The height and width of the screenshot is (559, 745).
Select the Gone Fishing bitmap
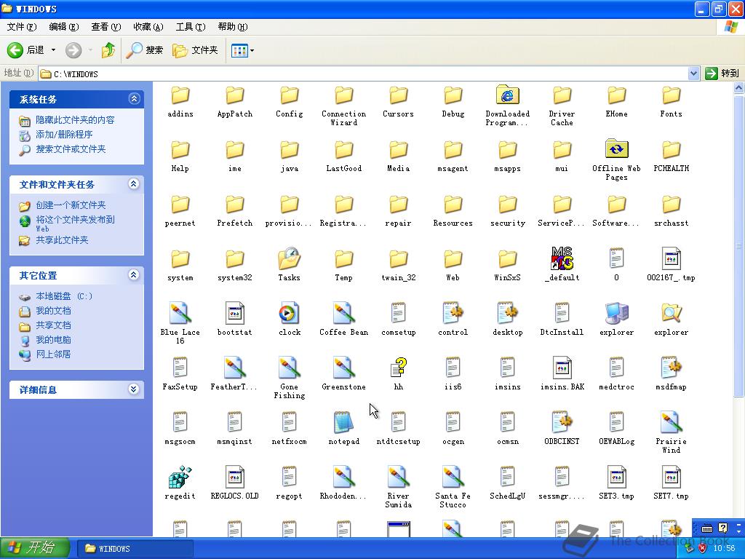tap(289, 368)
